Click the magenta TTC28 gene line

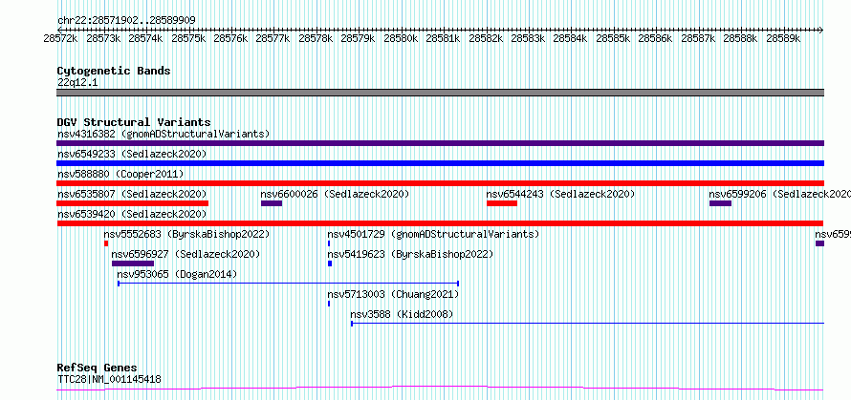(440, 389)
